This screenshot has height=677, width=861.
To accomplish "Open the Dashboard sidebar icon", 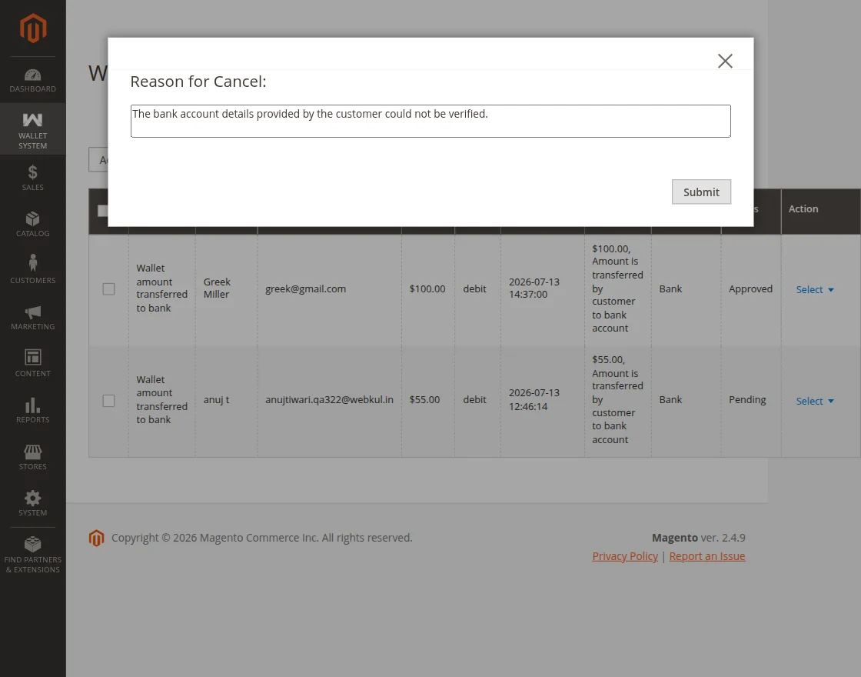I will pyautogui.click(x=32, y=75).
